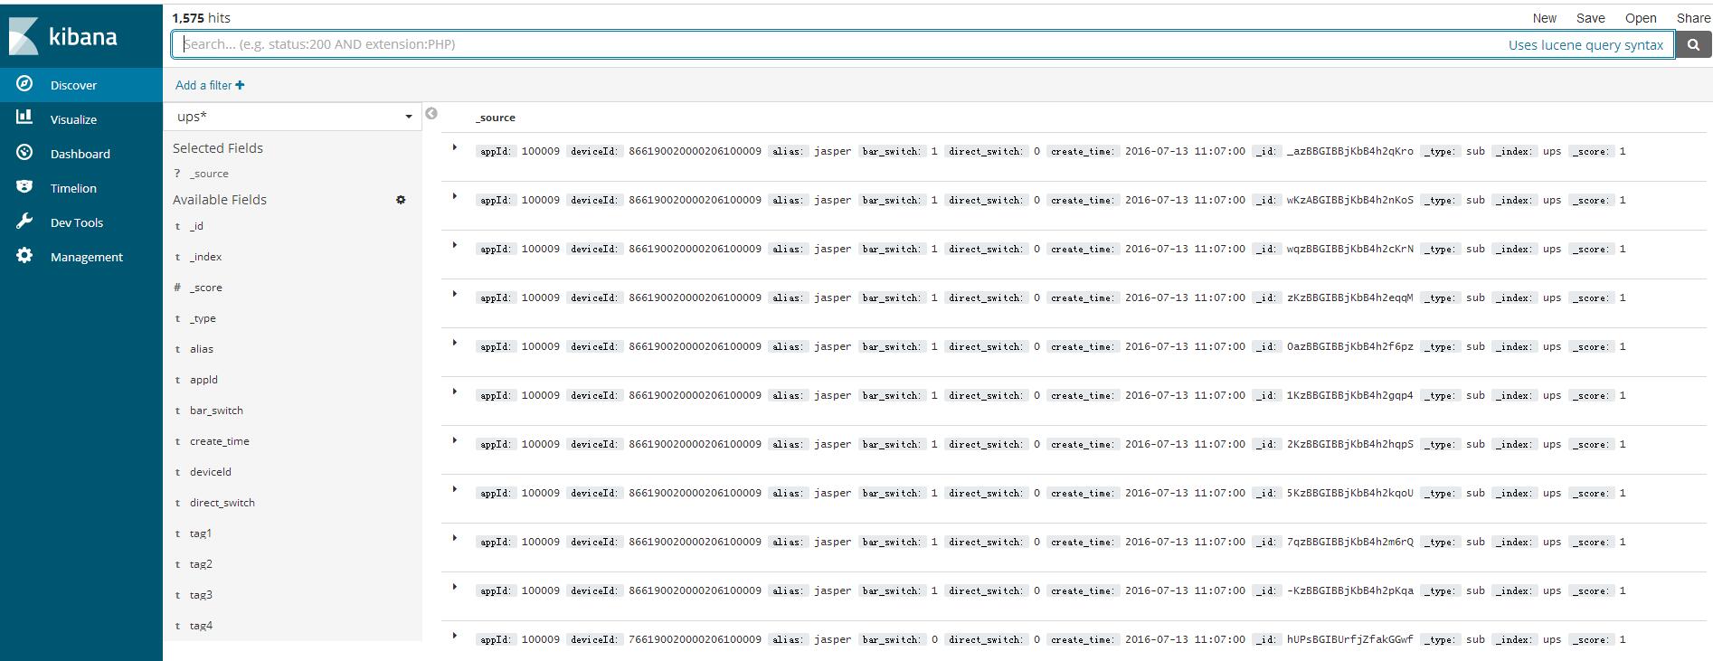Select the create_time available field
The width and height of the screenshot is (1713, 661).
click(220, 441)
